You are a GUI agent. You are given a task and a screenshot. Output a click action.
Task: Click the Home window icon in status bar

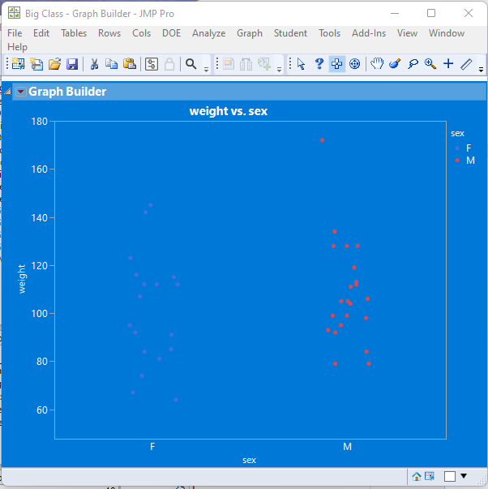417,477
